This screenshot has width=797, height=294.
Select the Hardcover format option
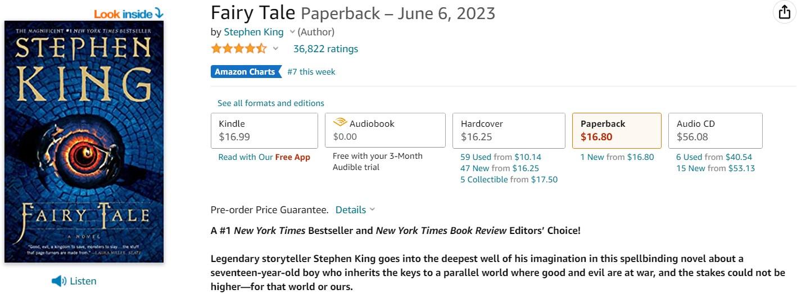point(508,130)
